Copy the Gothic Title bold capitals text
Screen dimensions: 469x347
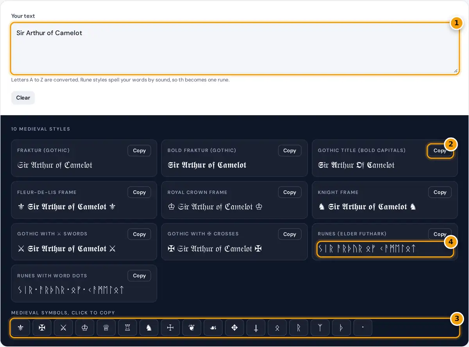pos(440,150)
